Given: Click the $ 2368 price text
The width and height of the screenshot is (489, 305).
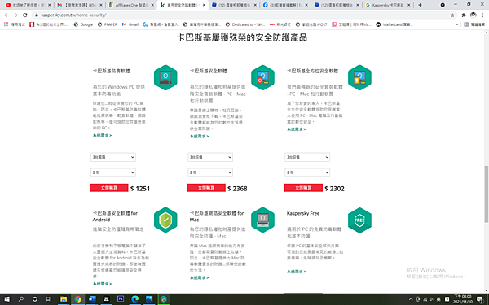Looking at the screenshot, I should (x=237, y=189).
